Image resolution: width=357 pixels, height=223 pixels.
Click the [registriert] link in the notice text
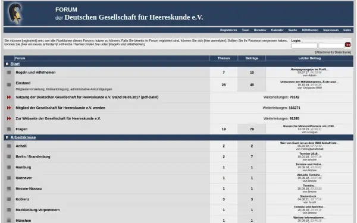click(28, 40)
